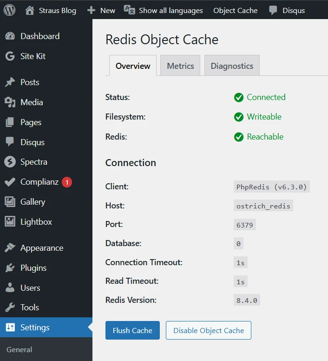Click Disable Object Cache button

(x=209, y=330)
